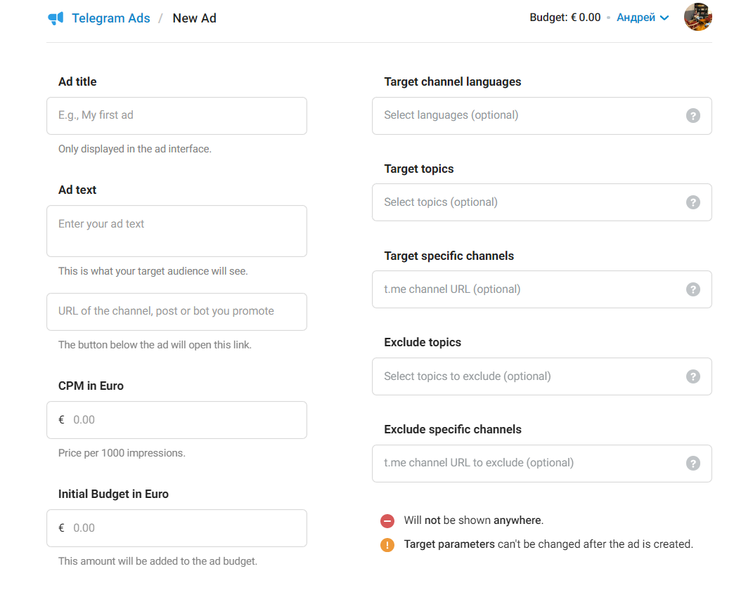Image resolution: width=753 pixels, height=597 pixels.
Task: Open the user profile avatar picture
Action: (697, 18)
